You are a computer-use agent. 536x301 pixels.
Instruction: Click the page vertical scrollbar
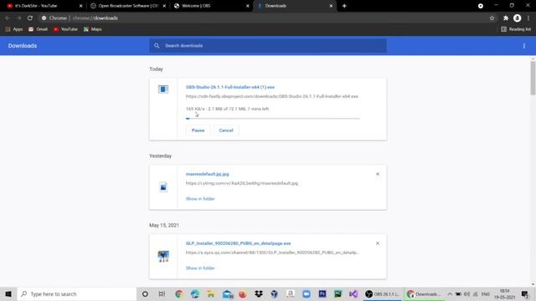533,79
